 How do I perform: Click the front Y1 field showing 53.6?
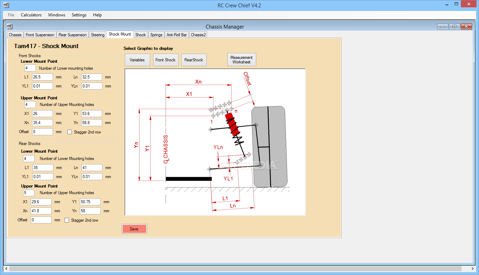click(92, 114)
